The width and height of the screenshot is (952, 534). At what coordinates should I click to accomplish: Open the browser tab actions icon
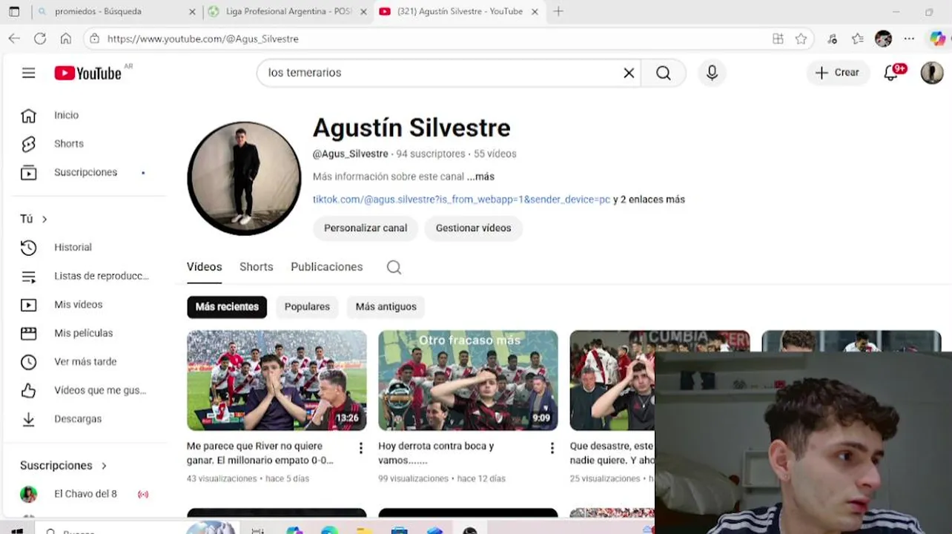[14, 12]
